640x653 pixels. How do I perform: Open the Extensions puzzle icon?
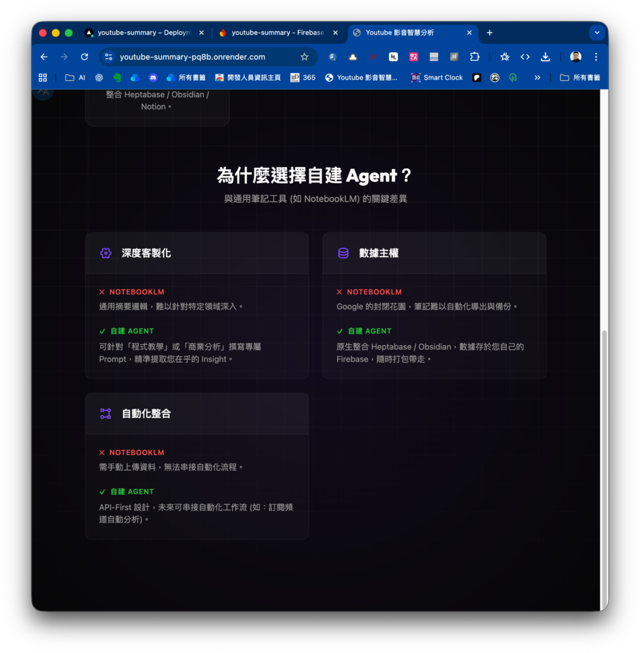[x=475, y=57]
